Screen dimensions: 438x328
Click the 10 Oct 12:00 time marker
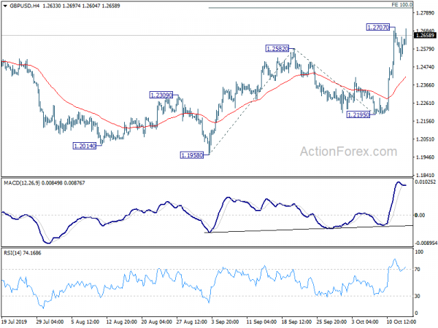point(401,321)
